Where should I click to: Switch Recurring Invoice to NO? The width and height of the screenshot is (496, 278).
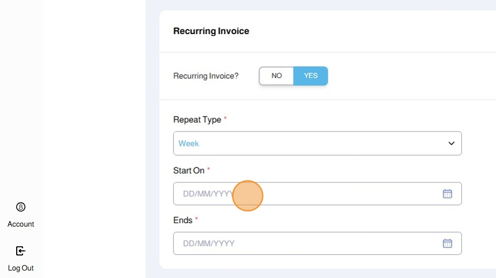click(276, 76)
